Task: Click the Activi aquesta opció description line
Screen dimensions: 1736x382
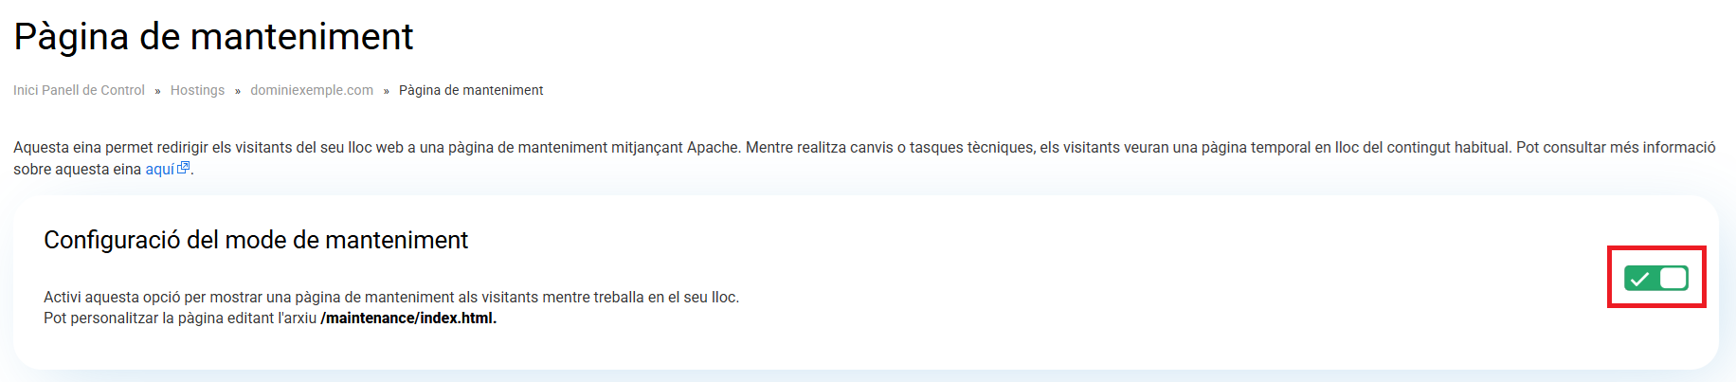Action: [x=391, y=297]
